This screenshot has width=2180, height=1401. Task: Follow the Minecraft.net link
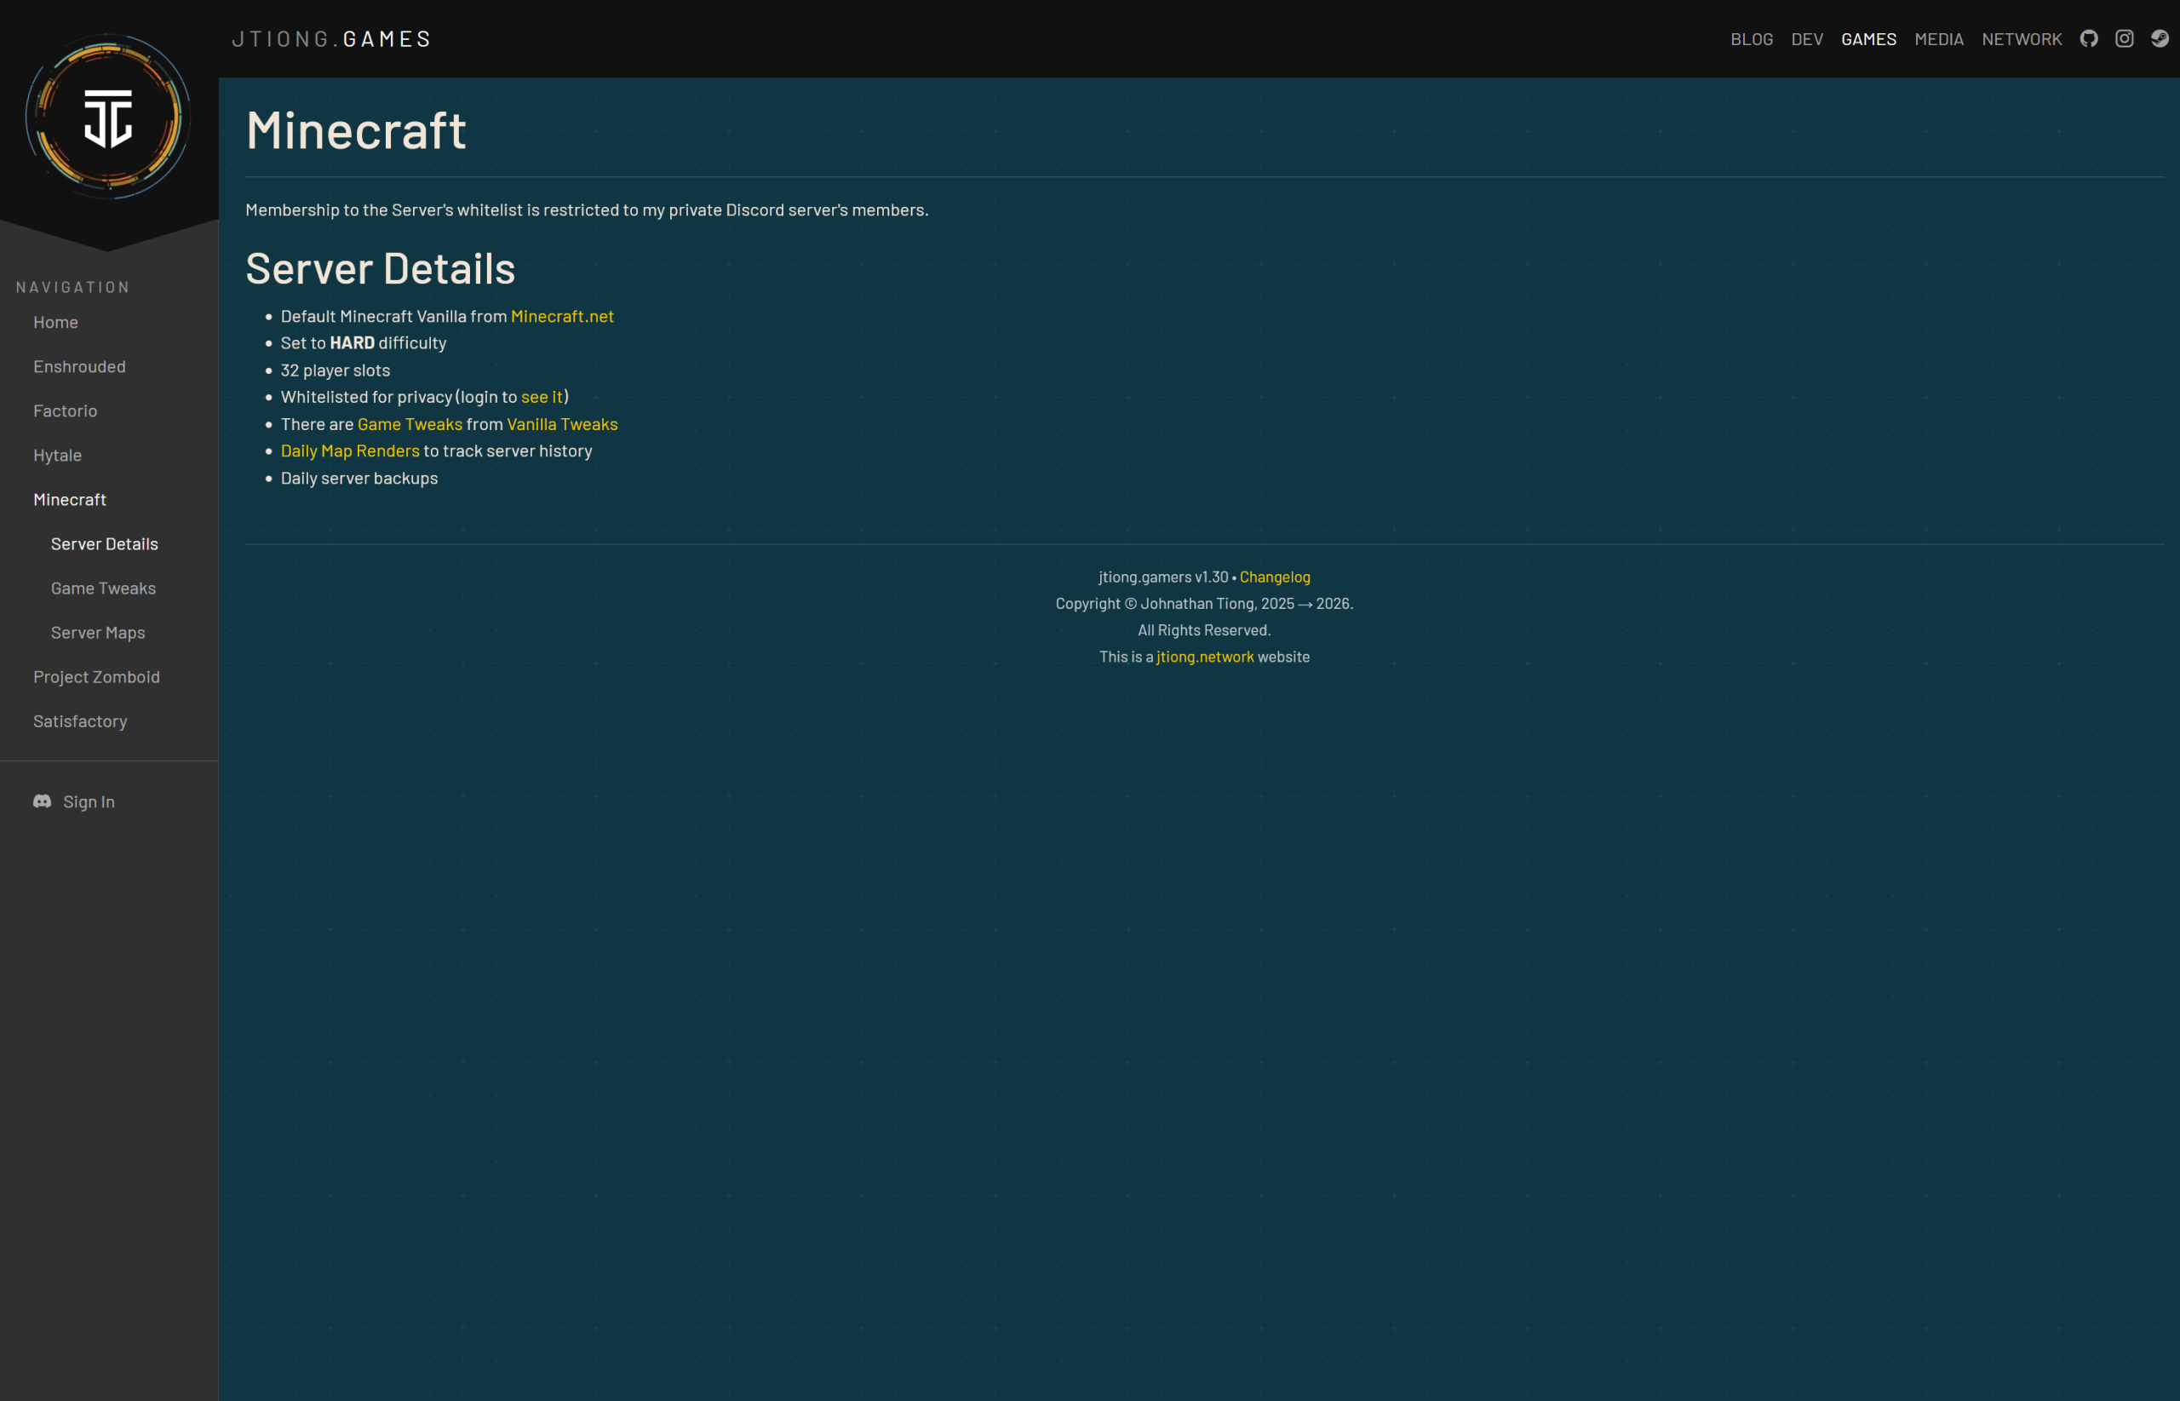tap(561, 316)
